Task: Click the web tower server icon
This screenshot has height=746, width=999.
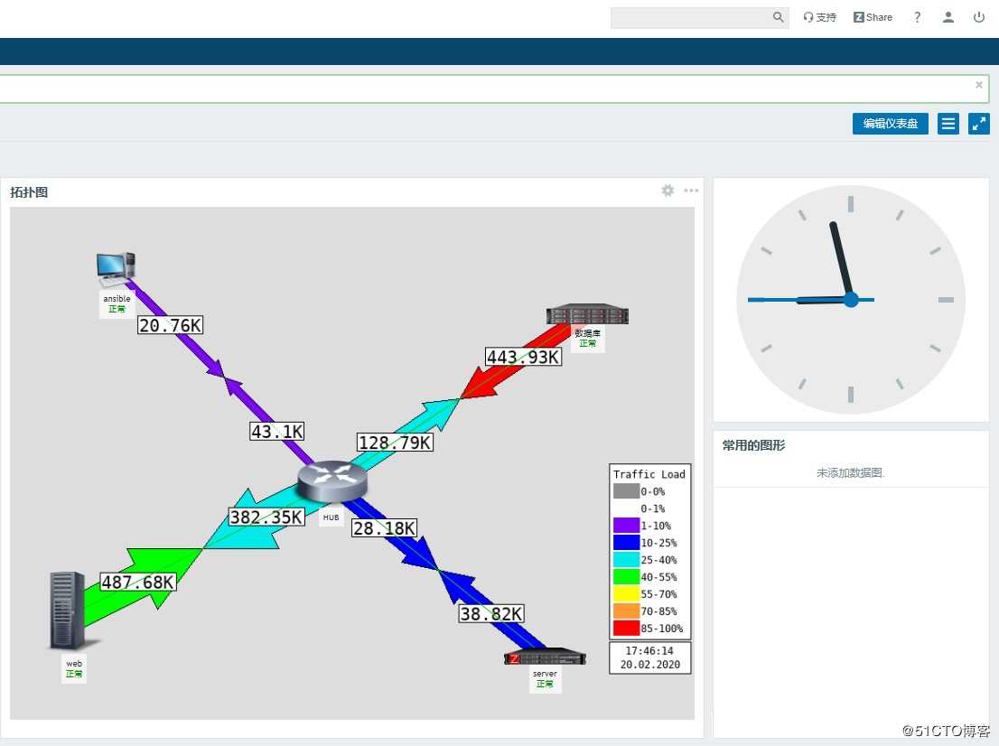Action: click(x=67, y=611)
